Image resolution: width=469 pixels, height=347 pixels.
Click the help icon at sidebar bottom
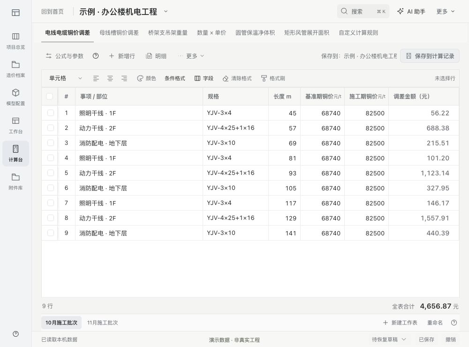[15, 334]
